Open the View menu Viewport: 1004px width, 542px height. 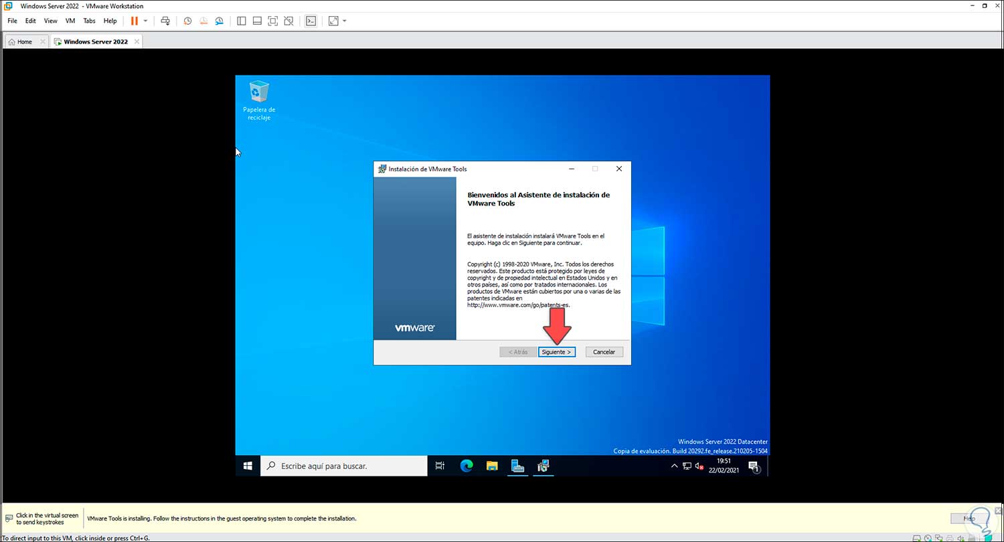point(51,21)
